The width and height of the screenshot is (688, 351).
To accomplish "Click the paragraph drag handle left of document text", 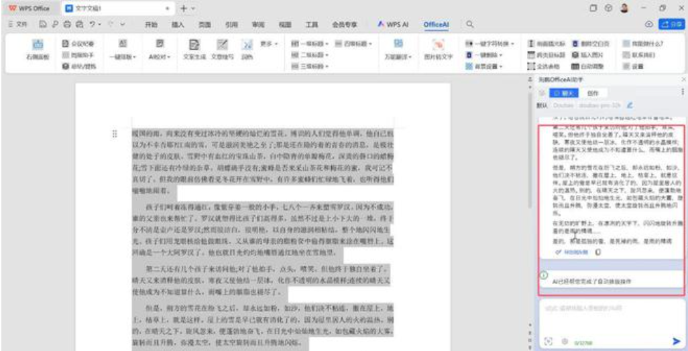I will click(115, 134).
